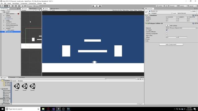Image resolution: width=198 pixels, height=111 pixels.
Task: Select the Rect tool in the toolbar
Action: coord(16,6)
